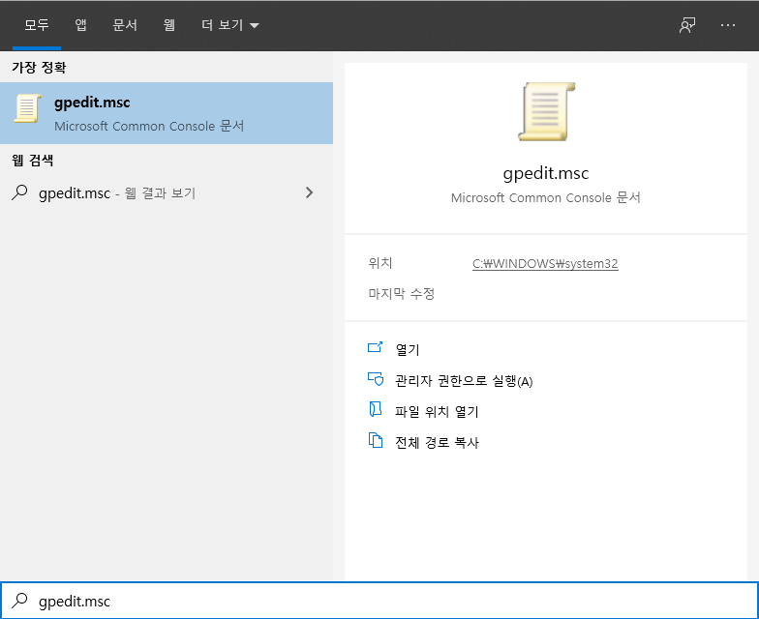Click the 열기 open icon

click(x=376, y=347)
